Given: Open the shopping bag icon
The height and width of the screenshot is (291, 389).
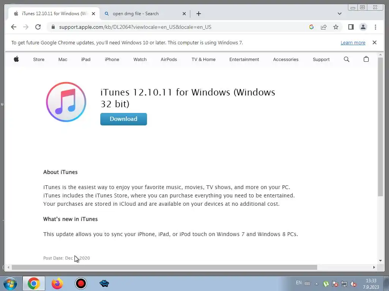Looking at the screenshot, I should [366, 59].
